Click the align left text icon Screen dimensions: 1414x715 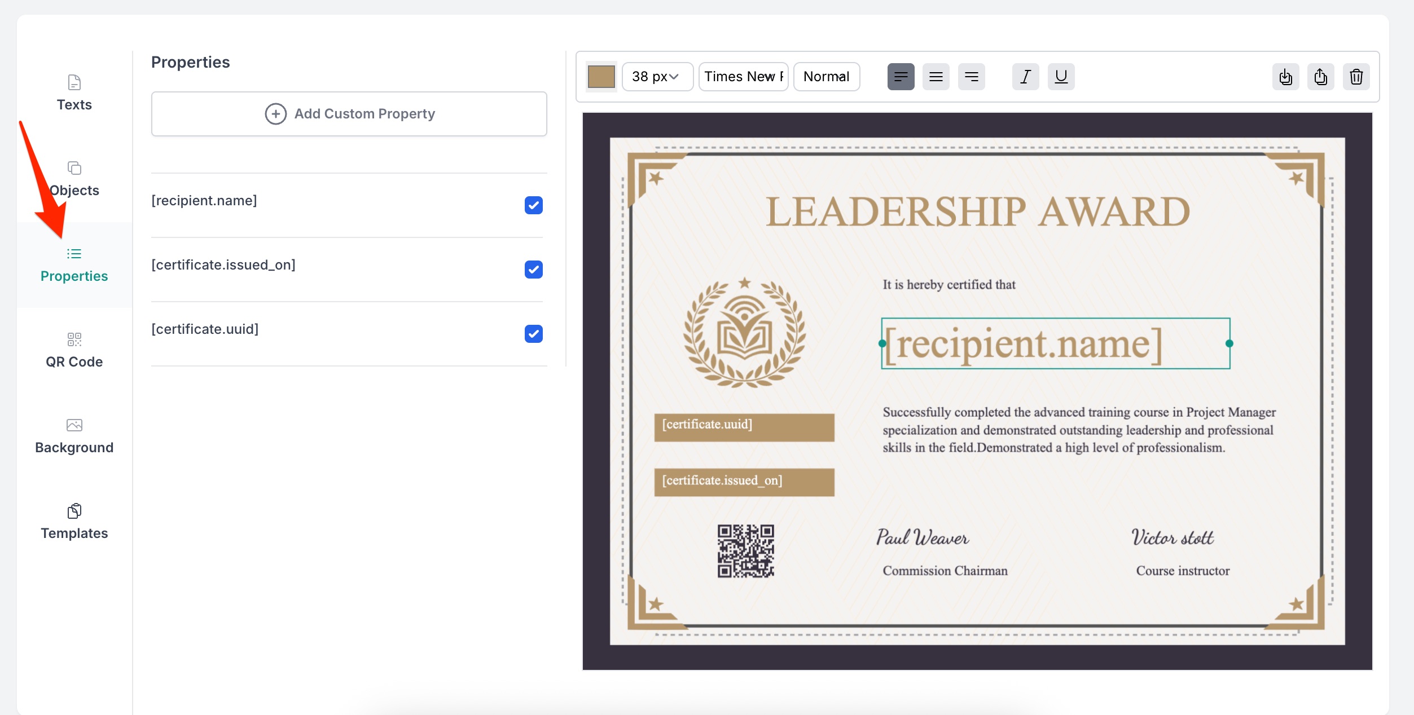[901, 77]
